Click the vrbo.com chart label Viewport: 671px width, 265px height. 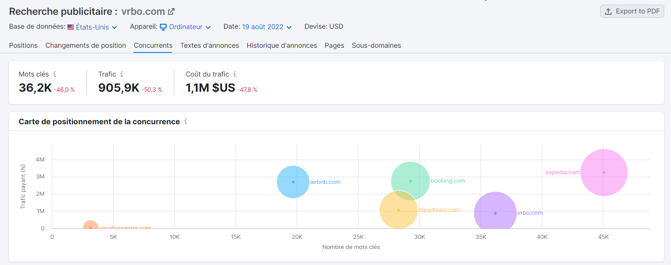(x=530, y=213)
